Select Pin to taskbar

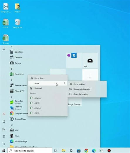(87, 84)
